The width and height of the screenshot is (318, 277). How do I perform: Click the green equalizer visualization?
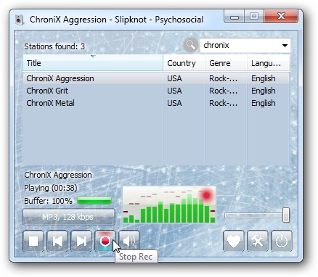click(169, 204)
